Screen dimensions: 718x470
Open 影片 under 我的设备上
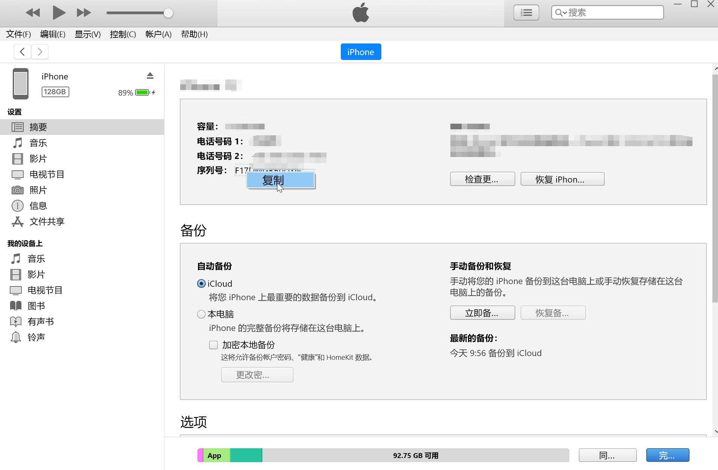(x=82, y=274)
